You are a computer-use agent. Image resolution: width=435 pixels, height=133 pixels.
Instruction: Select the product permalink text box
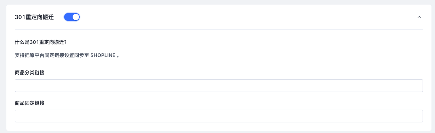click(219, 116)
